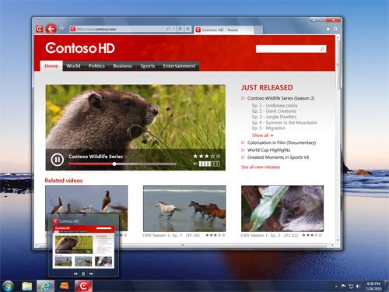Mute video using the speaker icon

(x=195, y=164)
